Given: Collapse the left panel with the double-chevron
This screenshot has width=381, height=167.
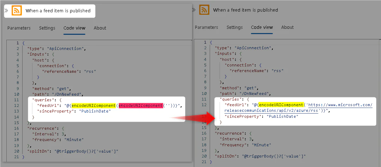Looking at the screenshot, I should pos(6,11).
